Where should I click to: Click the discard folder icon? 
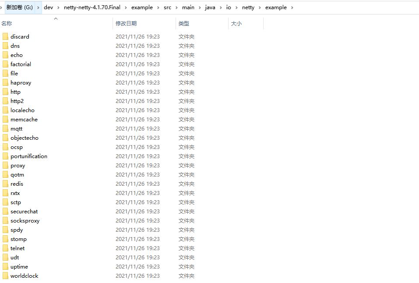click(x=5, y=36)
